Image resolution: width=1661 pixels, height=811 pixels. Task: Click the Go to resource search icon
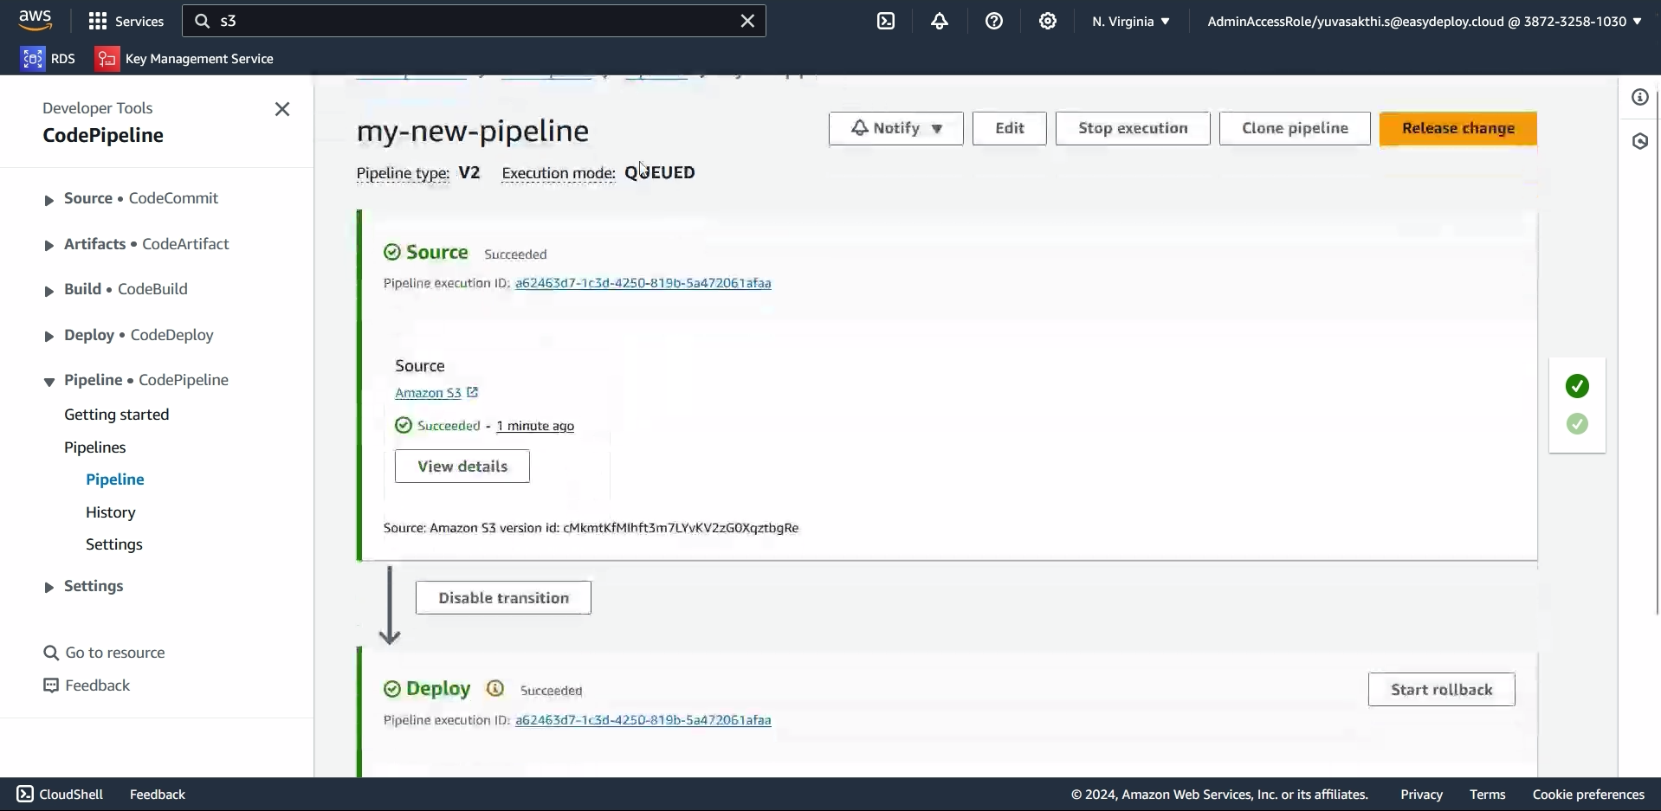51,653
